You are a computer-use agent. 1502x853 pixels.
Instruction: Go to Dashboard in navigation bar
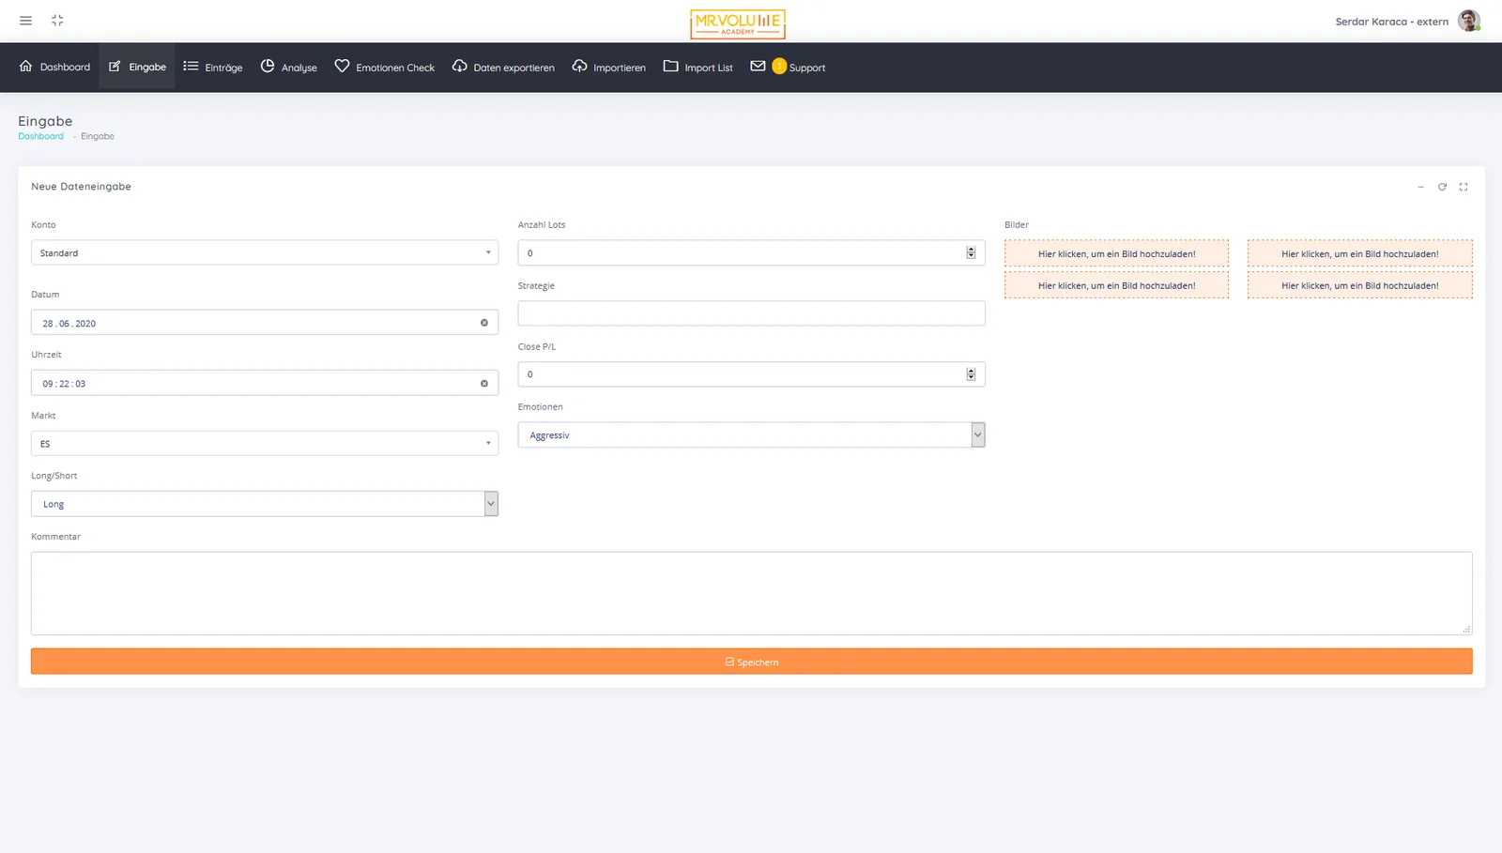[54, 67]
